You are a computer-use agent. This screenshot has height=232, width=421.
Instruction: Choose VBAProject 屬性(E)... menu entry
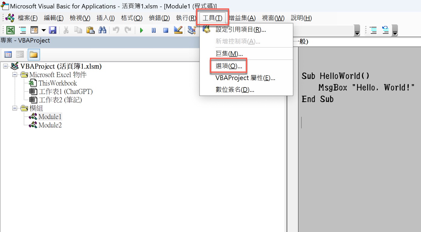246,78
